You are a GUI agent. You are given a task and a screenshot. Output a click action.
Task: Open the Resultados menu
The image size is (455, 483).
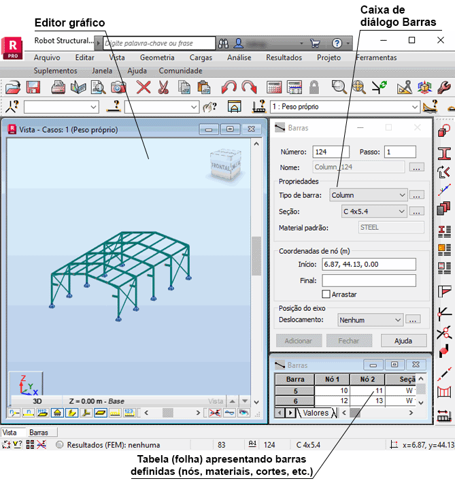pyautogui.click(x=284, y=58)
